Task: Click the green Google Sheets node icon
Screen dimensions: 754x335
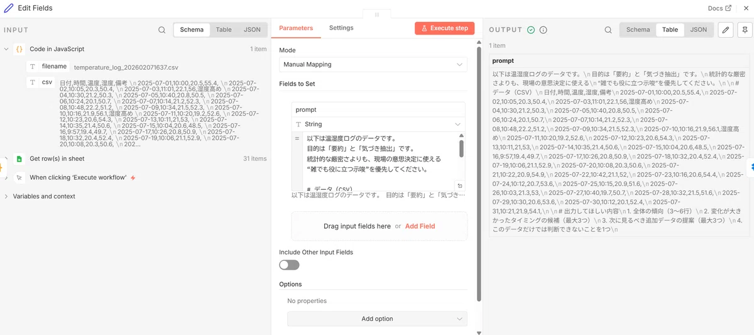Action: (x=19, y=159)
